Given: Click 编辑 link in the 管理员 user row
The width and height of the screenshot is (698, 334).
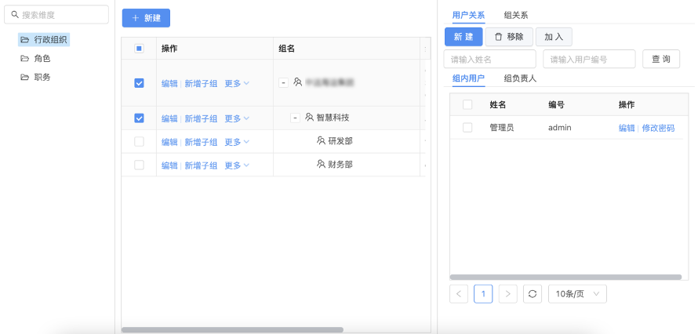Looking at the screenshot, I should point(627,128).
